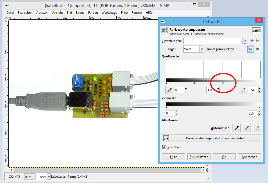
Task: Click left arrow of horizontal scrollbar
Action: [12, 170]
